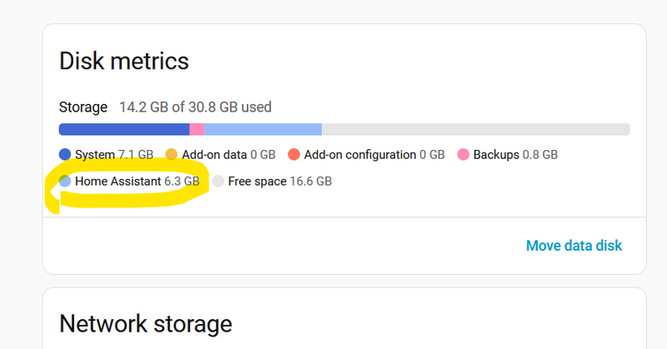This screenshot has width=667, height=349.
Task: Click the Storage label above the bar
Action: coord(83,107)
